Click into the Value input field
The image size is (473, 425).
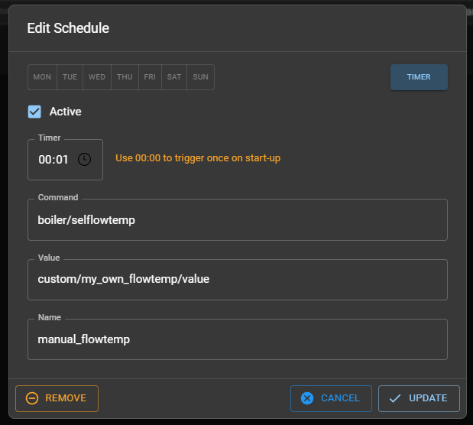click(237, 279)
